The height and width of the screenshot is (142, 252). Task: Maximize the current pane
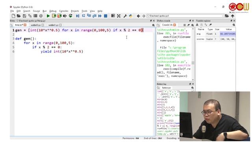coord(113,16)
